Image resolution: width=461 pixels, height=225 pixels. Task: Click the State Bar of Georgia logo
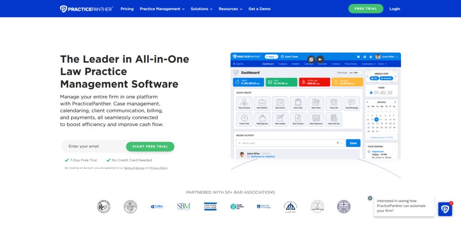[x=264, y=207]
